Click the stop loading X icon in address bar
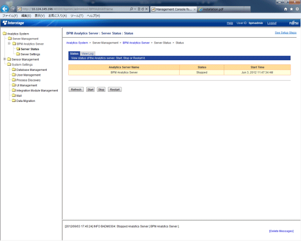Screen dimensions: 301x241 coord(146,9)
